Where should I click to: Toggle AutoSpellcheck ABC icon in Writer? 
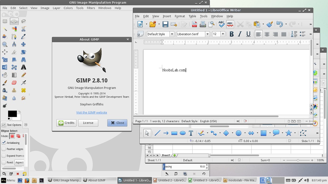pos(230,24)
